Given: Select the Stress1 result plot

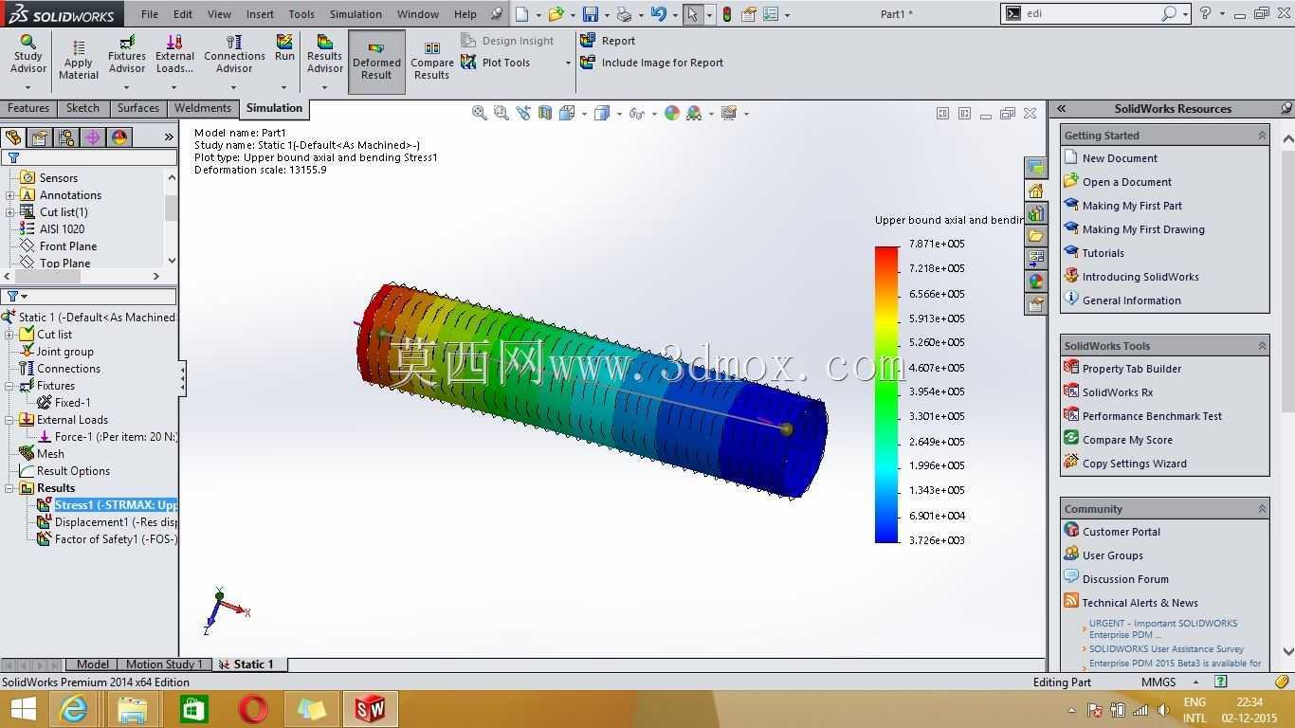Looking at the screenshot, I should (x=116, y=505).
